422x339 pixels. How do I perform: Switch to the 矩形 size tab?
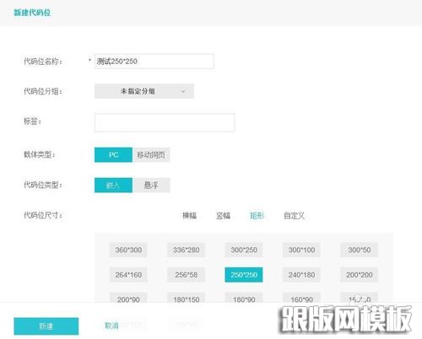tap(257, 216)
